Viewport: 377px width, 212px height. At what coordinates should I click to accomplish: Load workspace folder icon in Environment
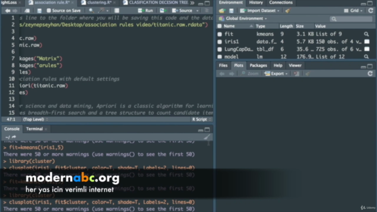click(221, 11)
